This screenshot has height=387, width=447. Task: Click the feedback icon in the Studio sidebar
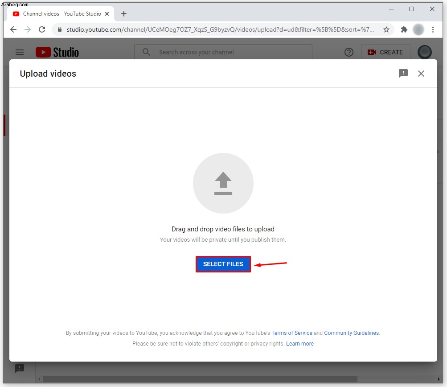(x=19, y=368)
